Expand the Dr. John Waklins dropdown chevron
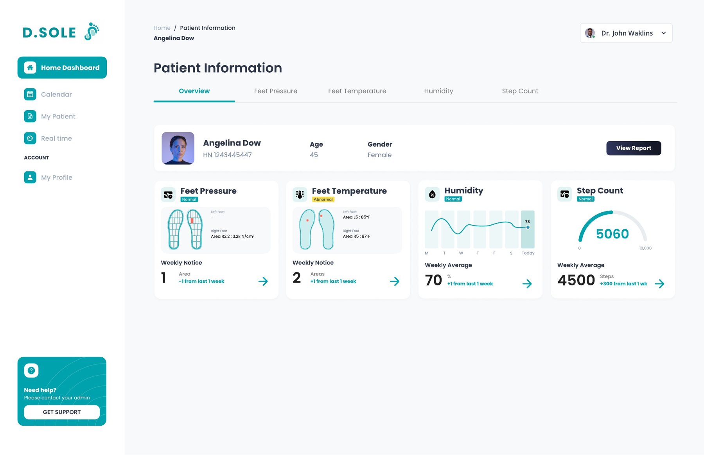 tap(663, 33)
